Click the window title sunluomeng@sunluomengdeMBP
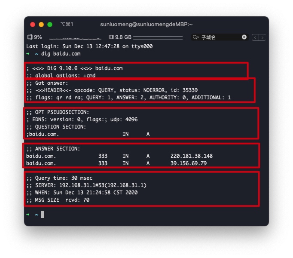This screenshot has width=293, height=258. pyautogui.click(x=146, y=25)
